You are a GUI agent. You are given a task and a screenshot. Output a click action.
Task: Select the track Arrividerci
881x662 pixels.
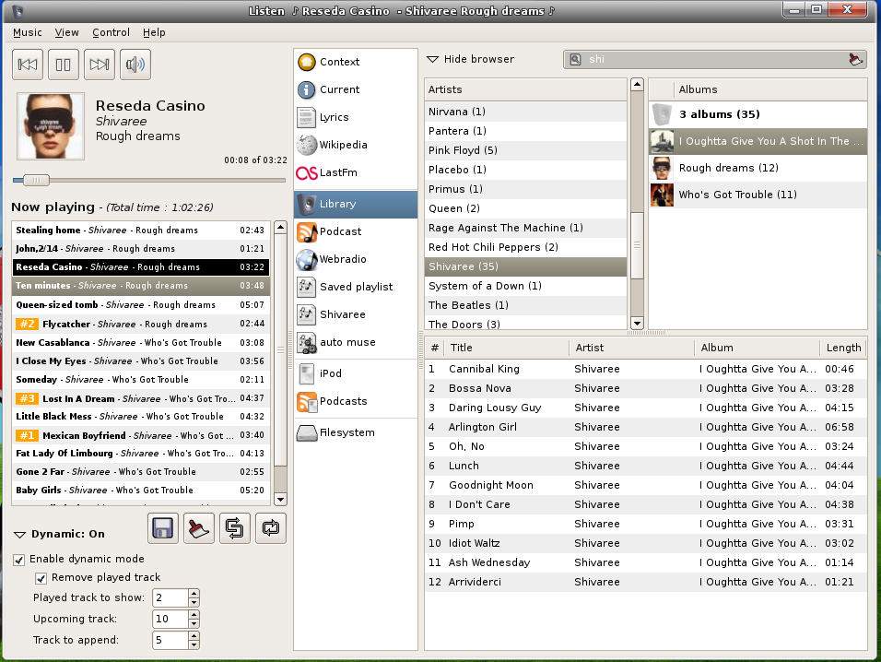pos(646,582)
